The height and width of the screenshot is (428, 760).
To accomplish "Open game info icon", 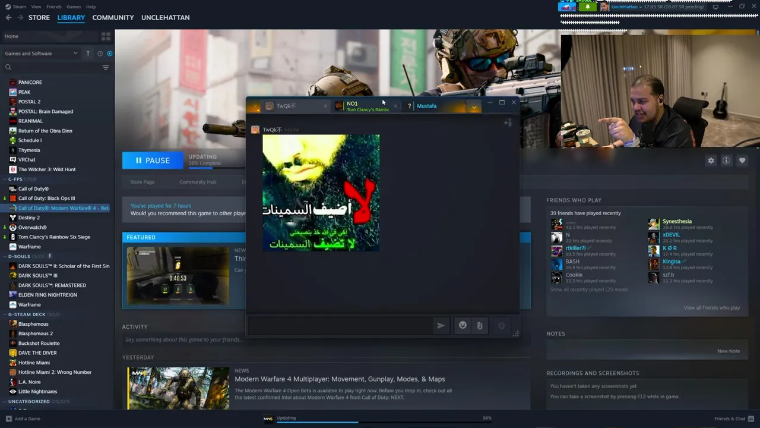I will (x=726, y=160).
